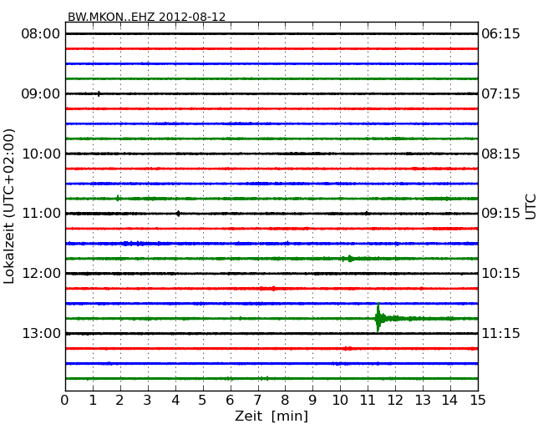Image resolution: width=543 pixels, height=434 pixels.
Task: Click the 09:15 UTC tick label
Action: coord(500,214)
